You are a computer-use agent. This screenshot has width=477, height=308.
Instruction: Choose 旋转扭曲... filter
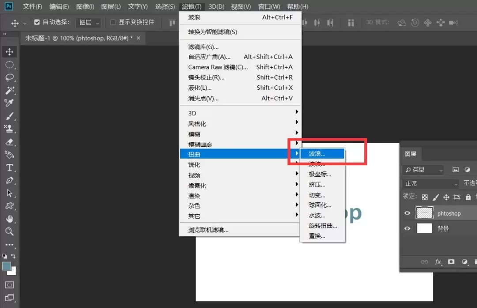(322, 225)
